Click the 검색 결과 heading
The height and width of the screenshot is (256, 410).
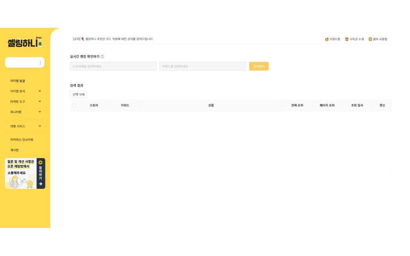tap(77, 85)
